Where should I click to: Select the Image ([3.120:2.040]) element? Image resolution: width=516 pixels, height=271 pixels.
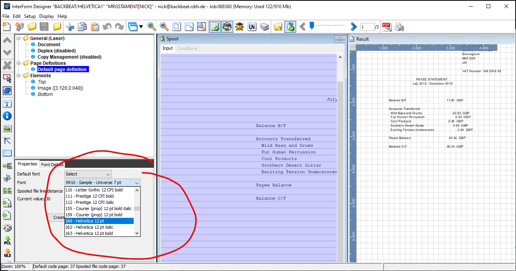click(60, 88)
